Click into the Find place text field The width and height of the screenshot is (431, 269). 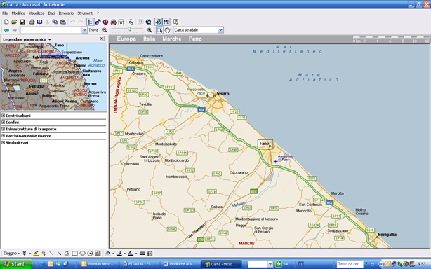(51, 30)
